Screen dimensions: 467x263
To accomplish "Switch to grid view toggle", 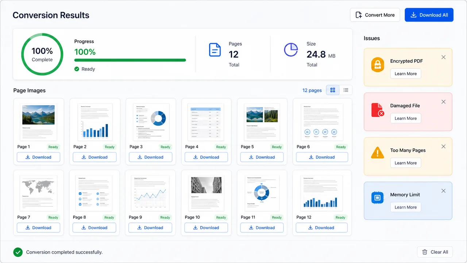I will click(333, 90).
